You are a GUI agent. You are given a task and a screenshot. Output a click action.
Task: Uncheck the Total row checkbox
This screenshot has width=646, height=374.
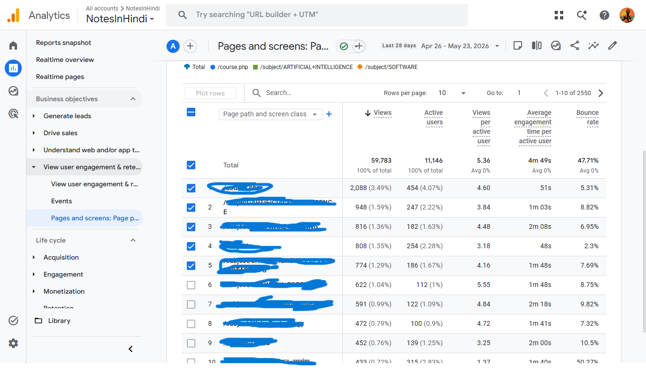click(x=191, y=165)
